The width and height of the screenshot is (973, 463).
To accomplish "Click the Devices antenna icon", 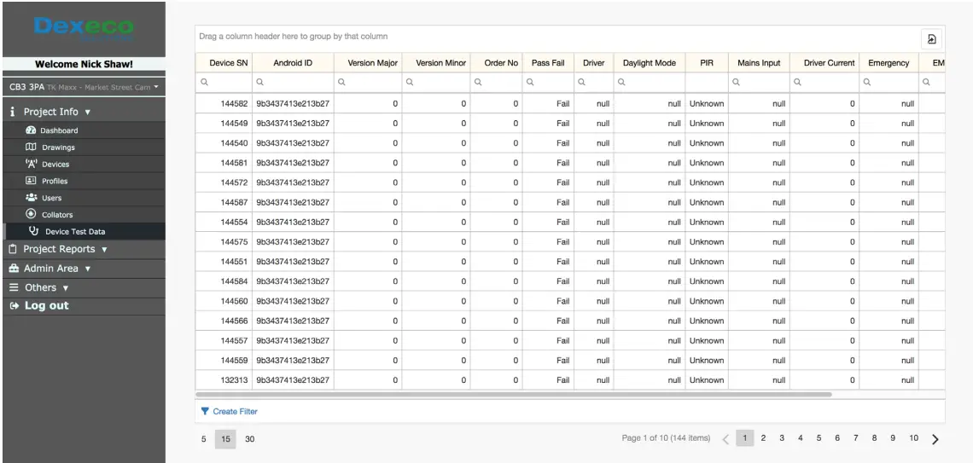I will 31,164.
